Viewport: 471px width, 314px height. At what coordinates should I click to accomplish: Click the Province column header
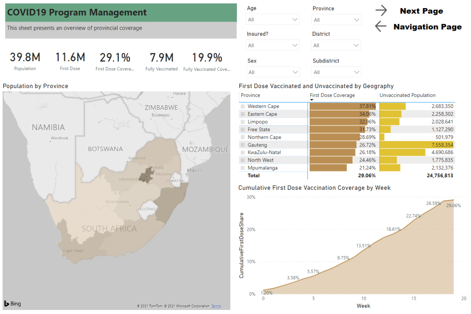(251, 95)
